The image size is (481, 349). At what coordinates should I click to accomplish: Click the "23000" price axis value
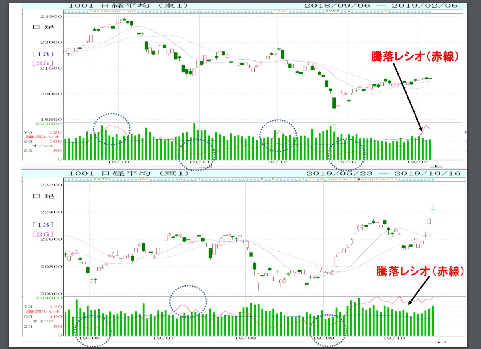[x=51, y=42]
